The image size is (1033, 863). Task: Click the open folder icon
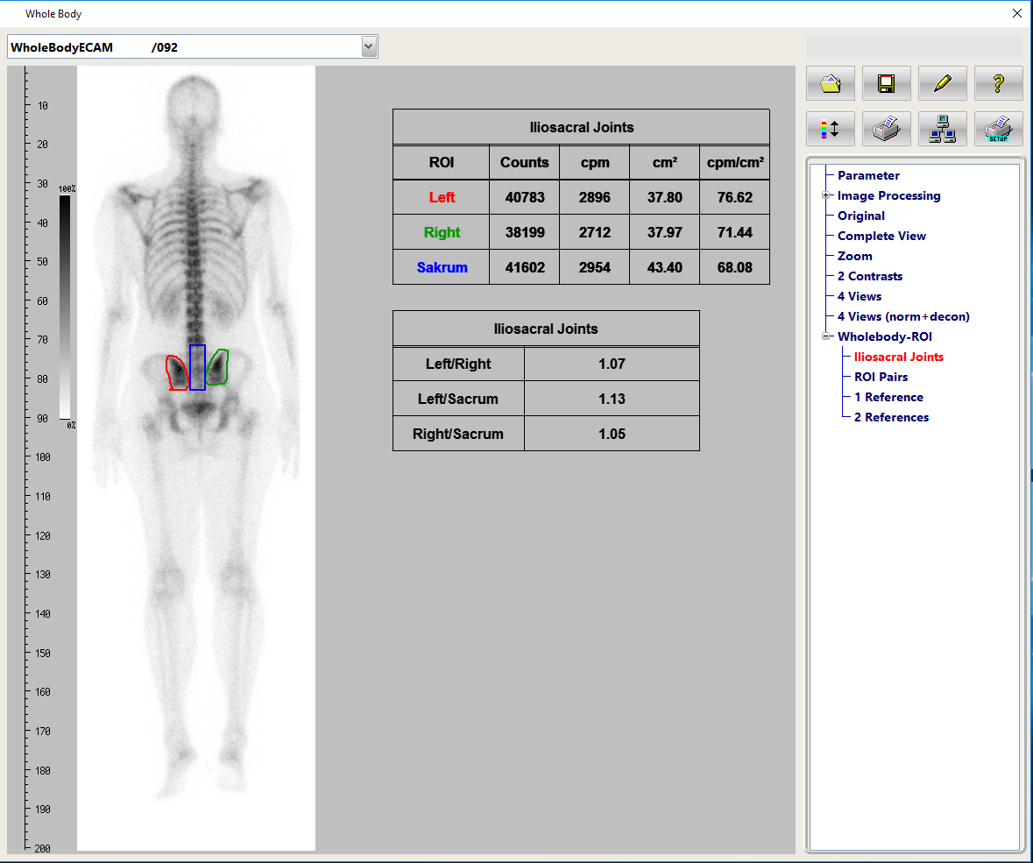click(830, 84)
